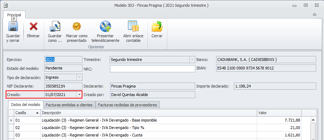Viewport: 324px width, 140px height.
Task: Collapse the ribbon with the chevron
Action: [x=315, y=14]
